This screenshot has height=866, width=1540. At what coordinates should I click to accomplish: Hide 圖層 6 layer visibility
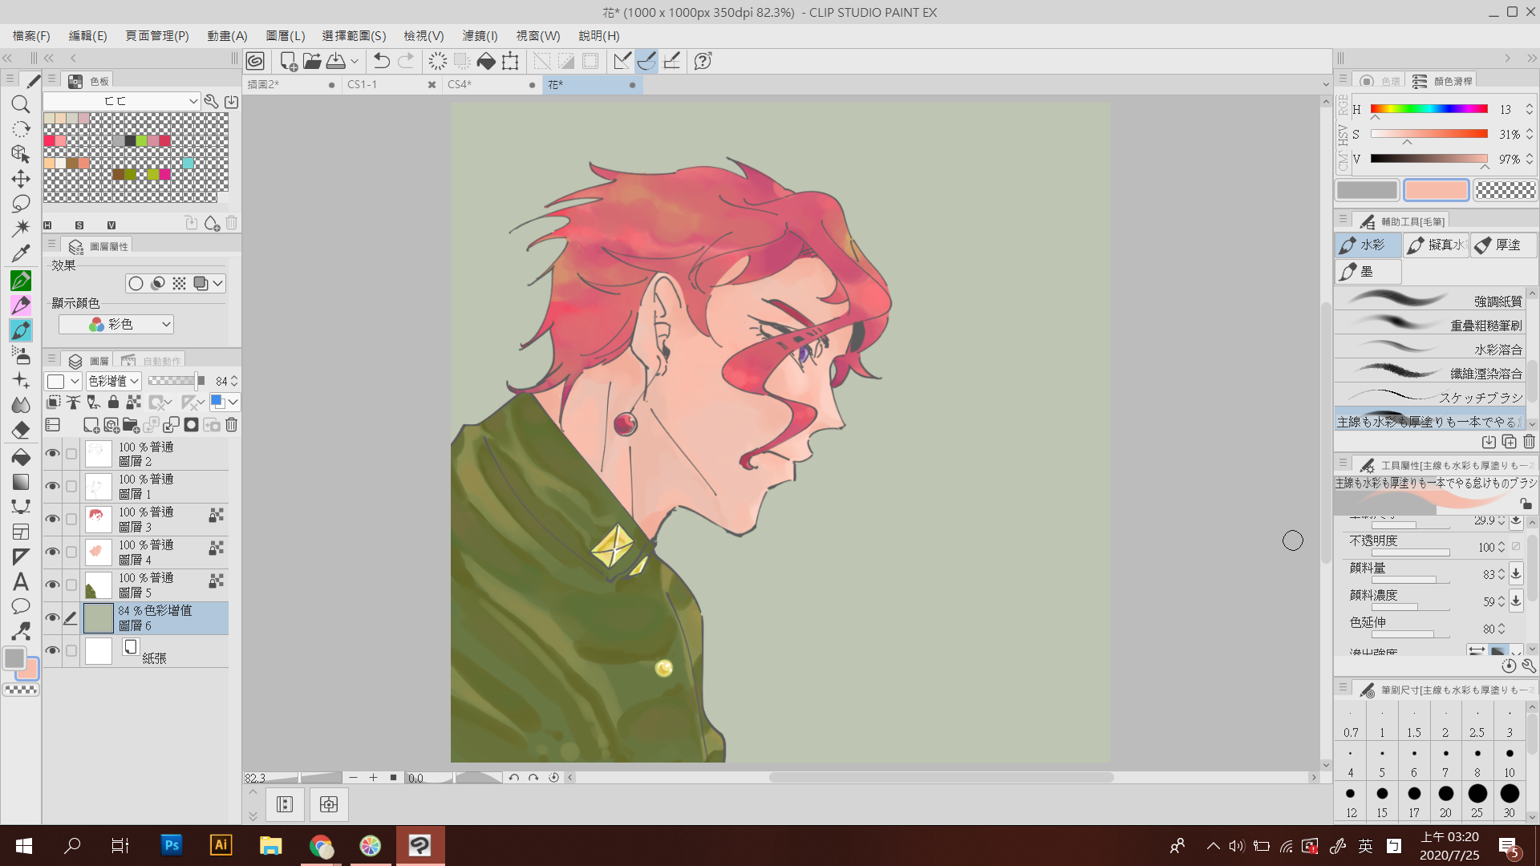(52, 618)
